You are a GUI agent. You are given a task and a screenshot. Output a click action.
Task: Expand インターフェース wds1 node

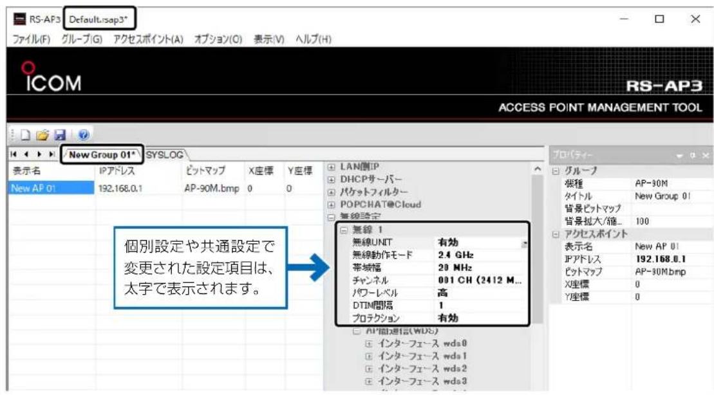pos(369,356)
